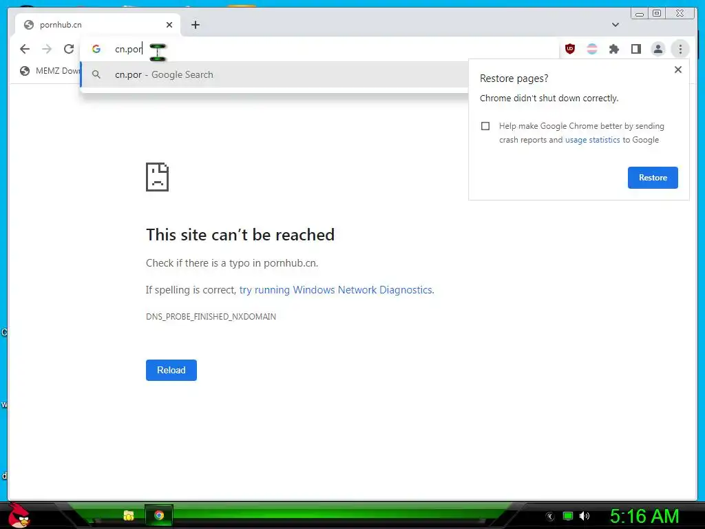Click the blue Reload button
Screen dimensions: 705x529
coord(171,370)
